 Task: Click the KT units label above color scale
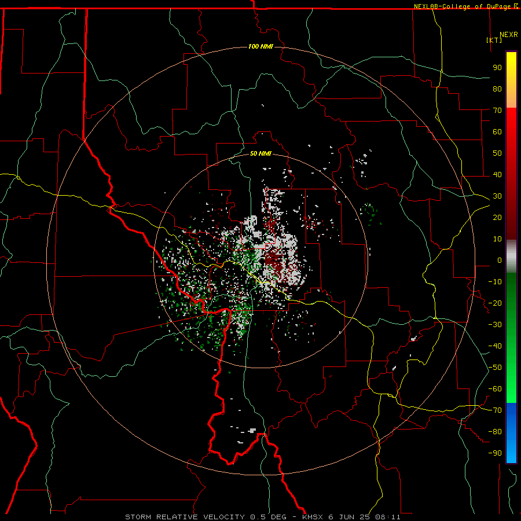[494, 40]
